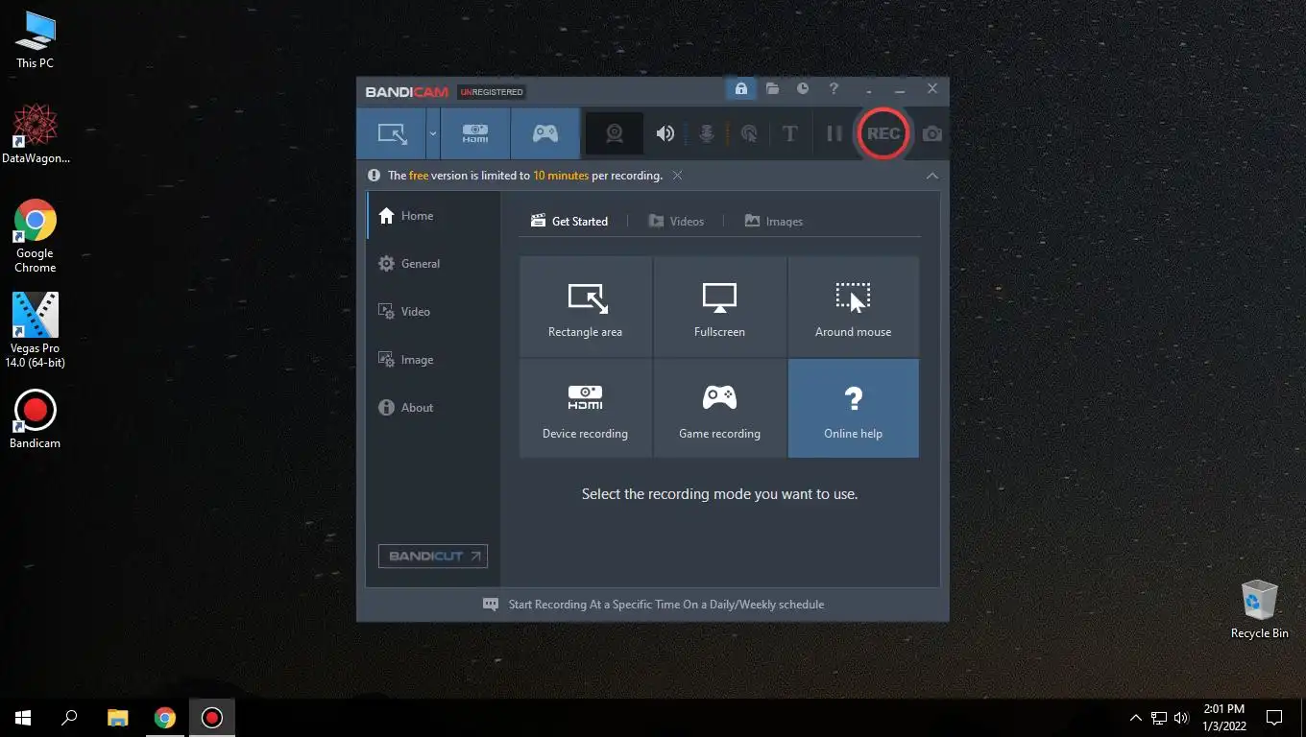Take a screenshot with camera icon
1306x737 pixels.
coord(931,133)
